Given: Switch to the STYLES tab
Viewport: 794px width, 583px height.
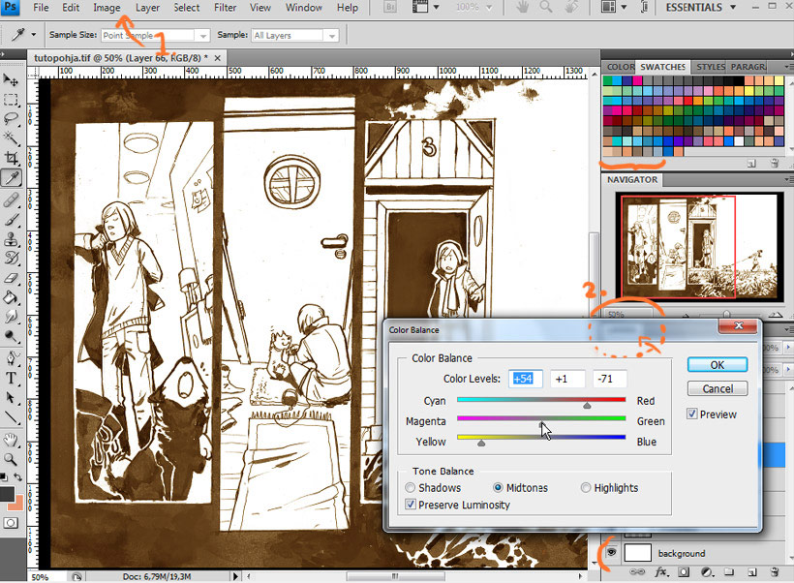Looking at the screenshot, I should click(711, 67).
